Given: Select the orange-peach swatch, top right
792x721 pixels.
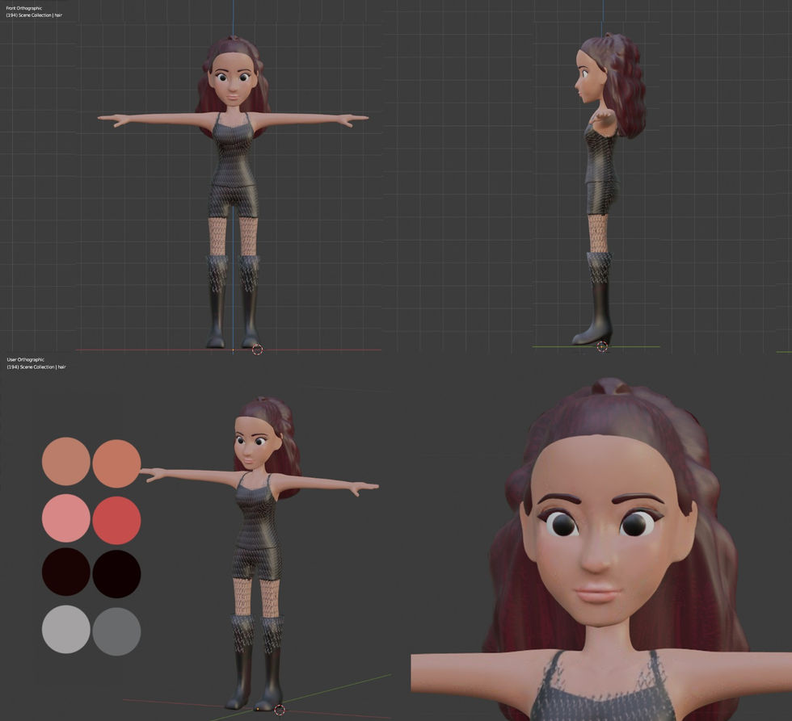Looking at the screenshot, I should point(116,463).
